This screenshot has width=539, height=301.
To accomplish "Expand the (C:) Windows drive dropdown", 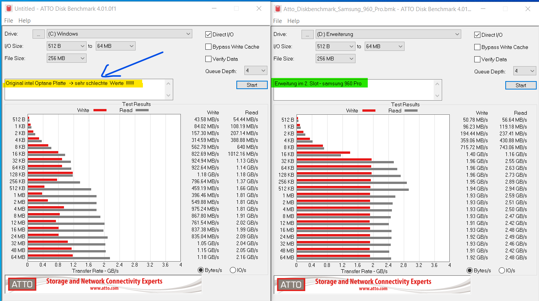I will click(x=119, y=34).
